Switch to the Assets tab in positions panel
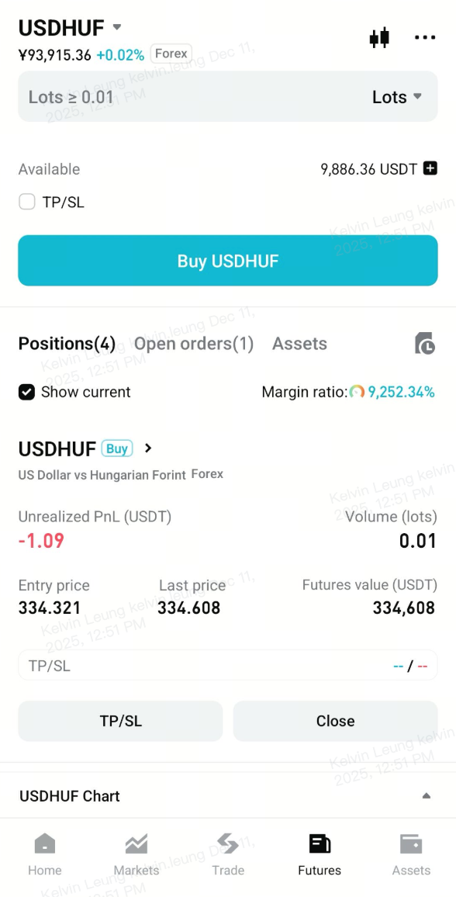 [299, 343]
